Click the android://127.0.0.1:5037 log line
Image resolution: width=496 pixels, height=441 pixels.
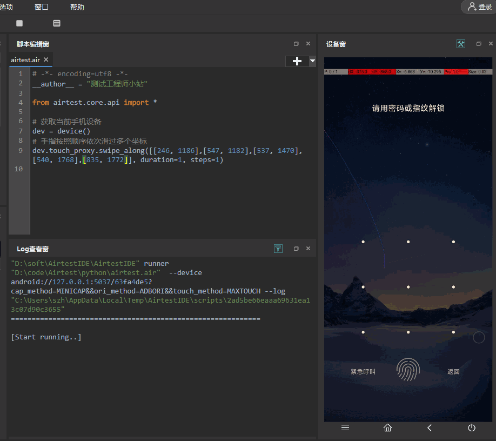tap(82, 282)
